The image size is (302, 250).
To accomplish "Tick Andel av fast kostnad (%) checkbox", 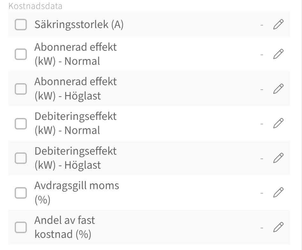I will point(21,227).
